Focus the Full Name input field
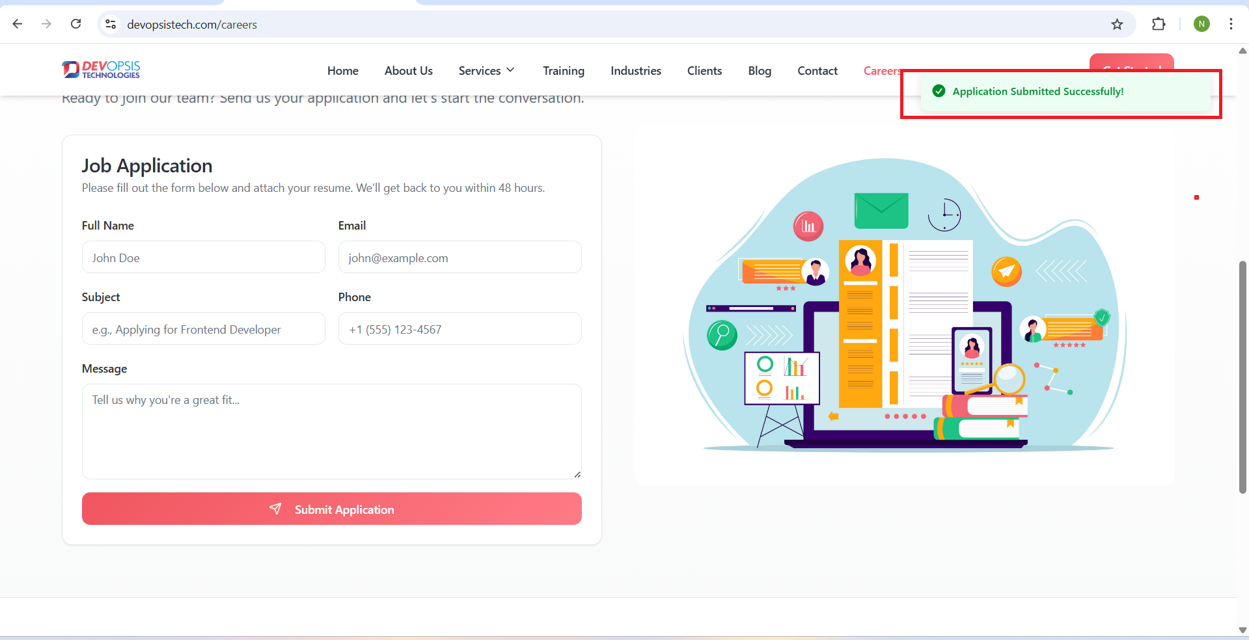The width and height of the screenshot is (1249, 640). coord(203,258)
